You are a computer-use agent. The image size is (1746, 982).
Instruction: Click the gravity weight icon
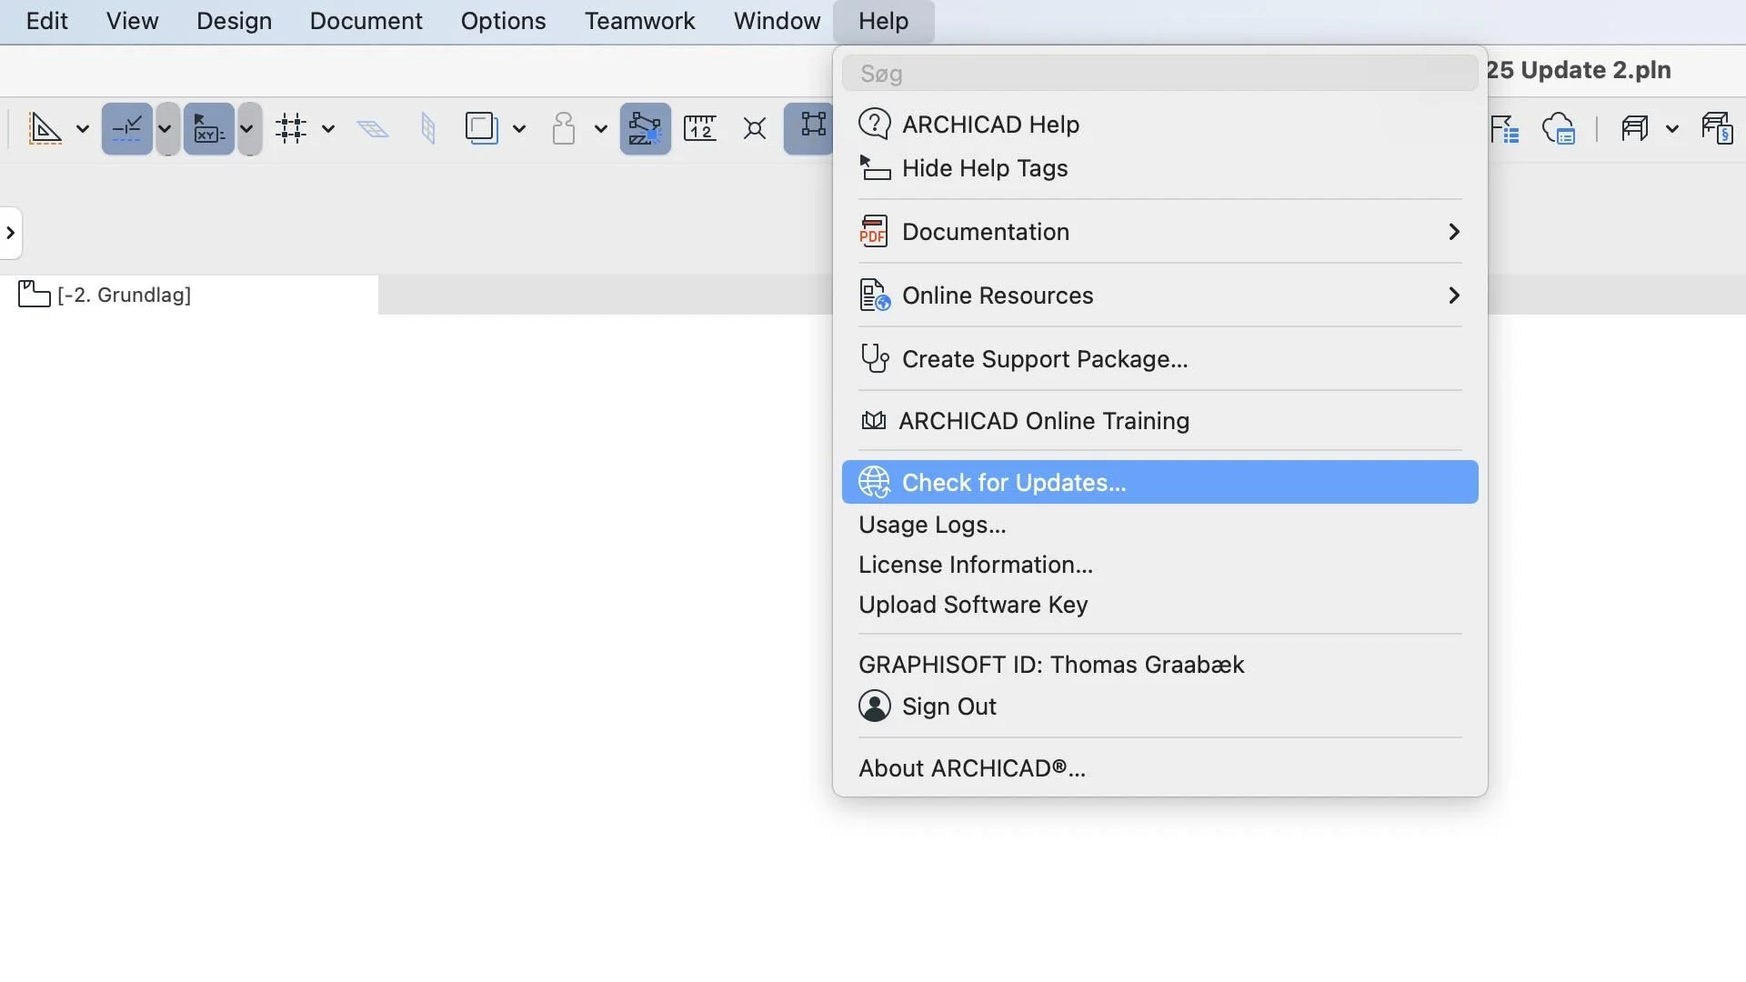pyautogui.click(x=563, y=128)
